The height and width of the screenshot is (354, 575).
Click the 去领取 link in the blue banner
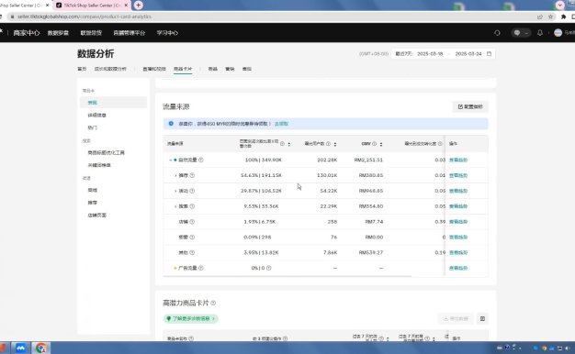pyautogui.click(x=281, y=124)
